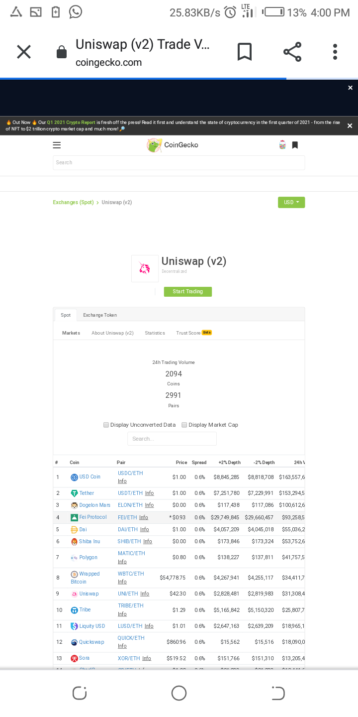
Task: Open the USDC/ETH pair link
Action: coord(130,473)
